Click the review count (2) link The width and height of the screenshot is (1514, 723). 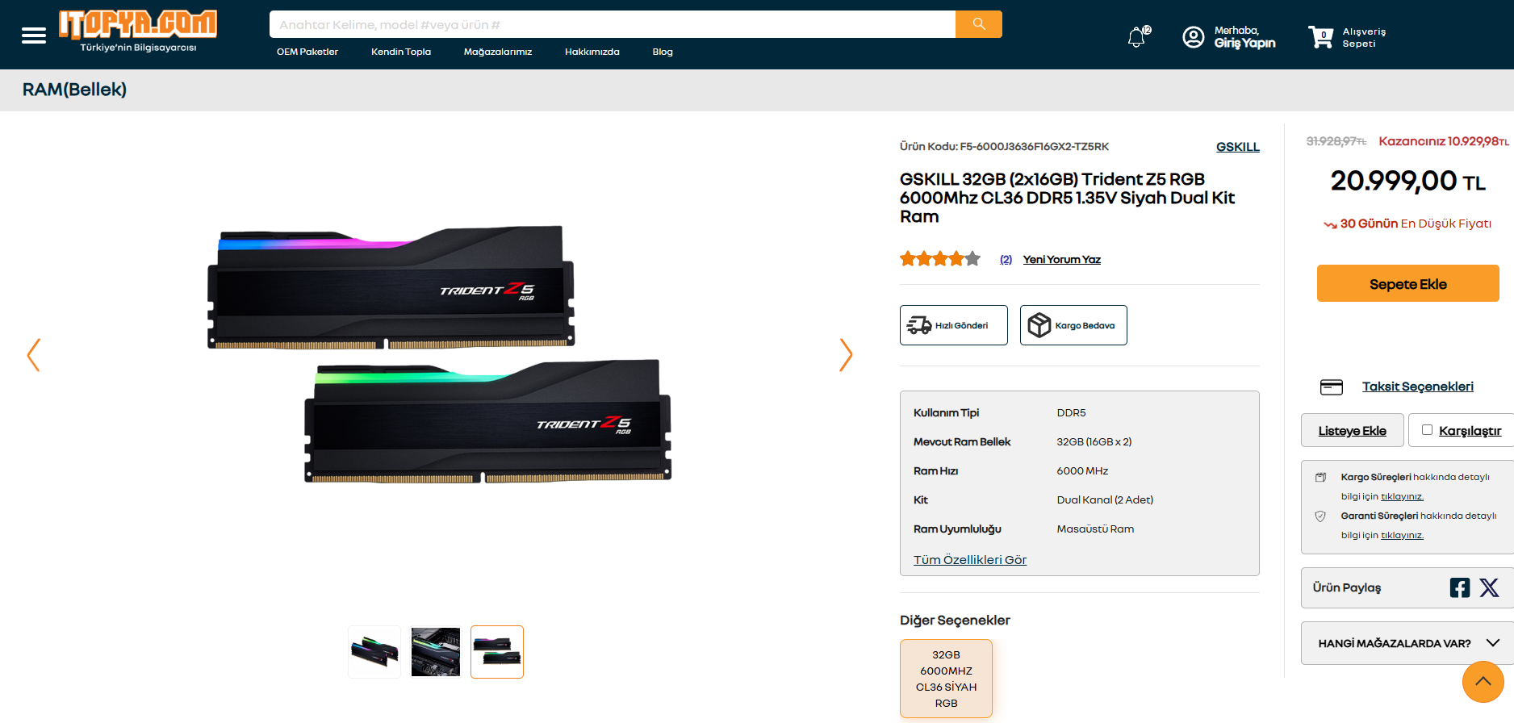coord(1006,259)
